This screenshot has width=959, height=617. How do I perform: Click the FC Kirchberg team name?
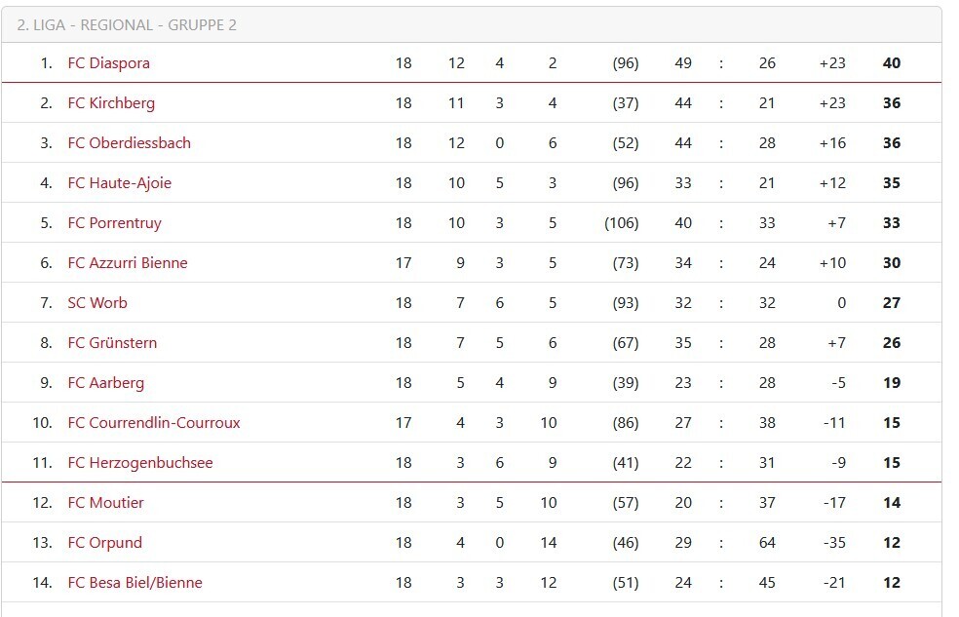pos(111,103)
